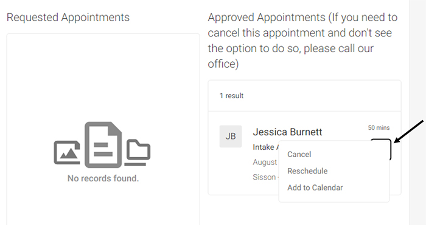
Task: Click the black arrow annotation
Action: (409, 131)
